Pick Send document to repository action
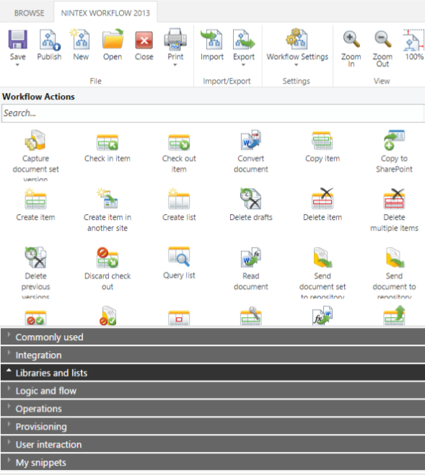This screenshot has width=425, height=475. pyautogui.click(x=394, y=272)
